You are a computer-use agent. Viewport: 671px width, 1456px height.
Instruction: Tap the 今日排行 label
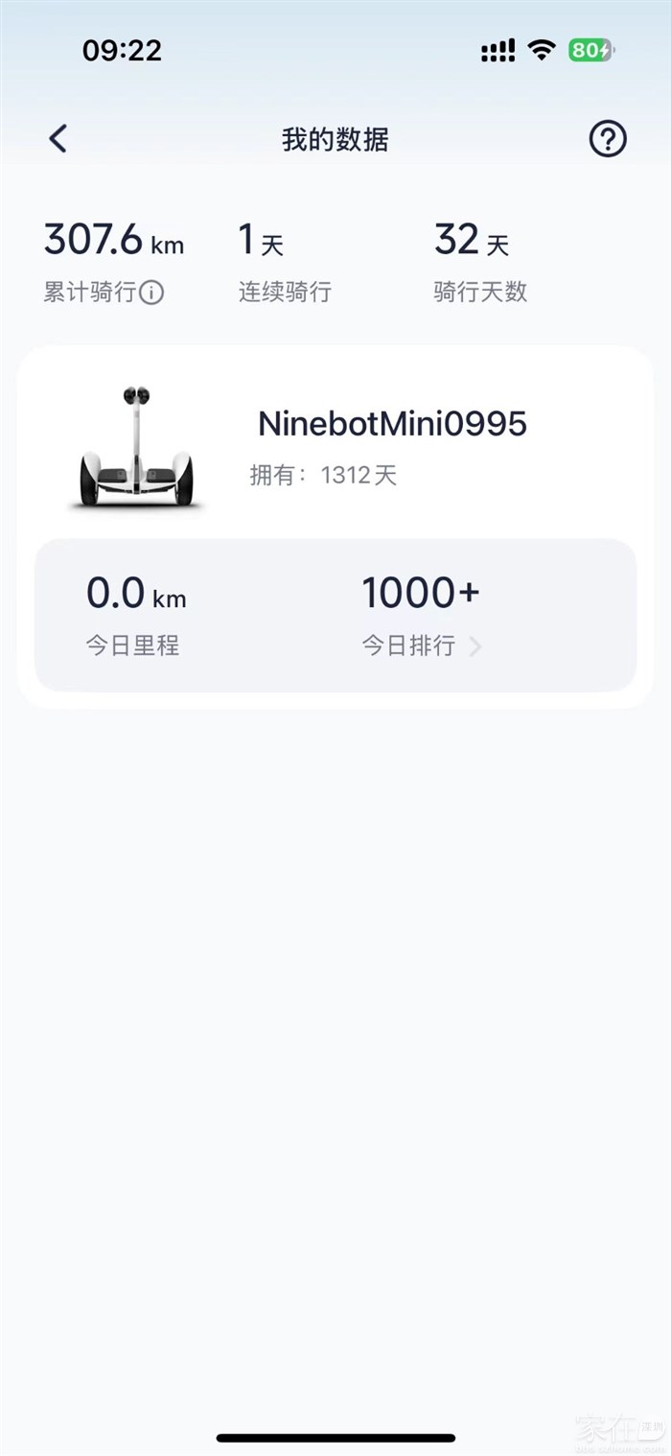tap(408, 646)
